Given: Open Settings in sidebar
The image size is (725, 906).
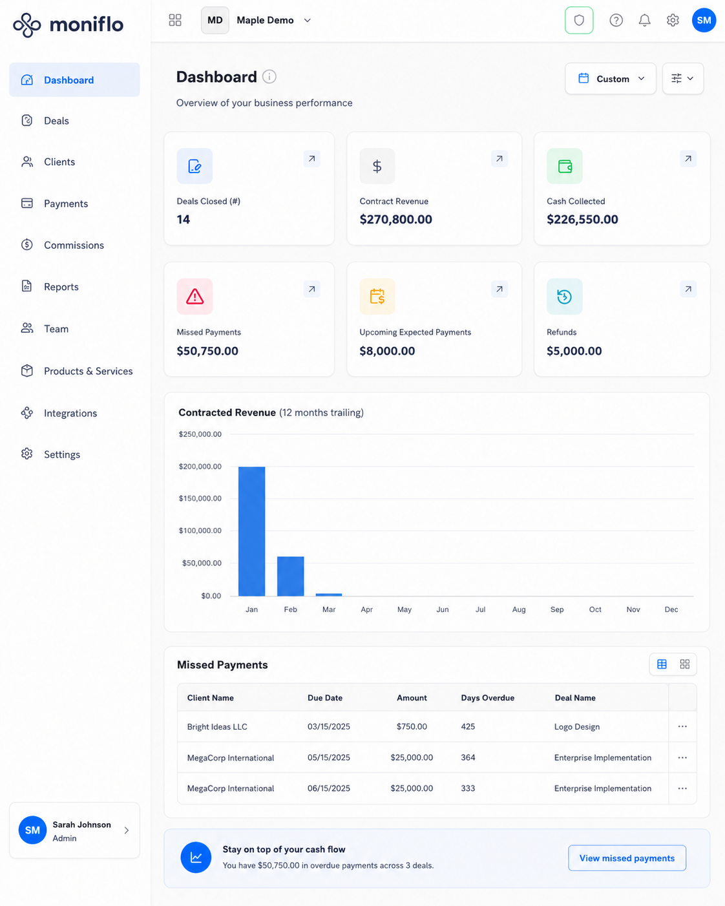Looking at the screenshot, I should click(x=74, y=454).
